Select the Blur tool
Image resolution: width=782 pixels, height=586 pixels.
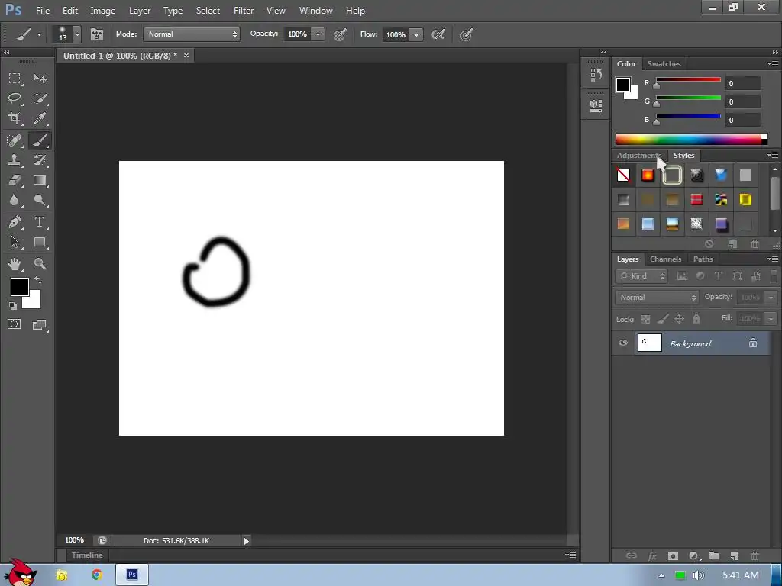tap(15, 201)
